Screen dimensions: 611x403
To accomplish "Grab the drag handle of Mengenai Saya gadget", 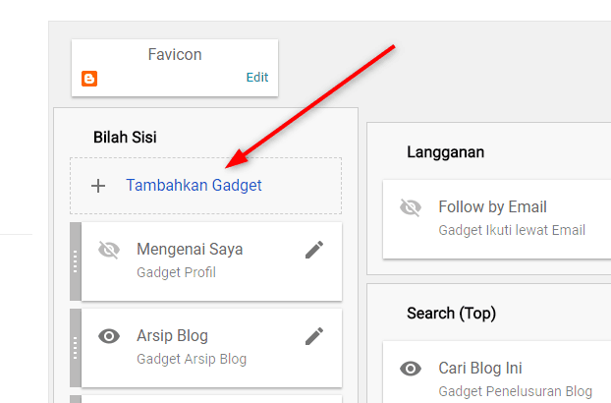I will coord(76,261).
